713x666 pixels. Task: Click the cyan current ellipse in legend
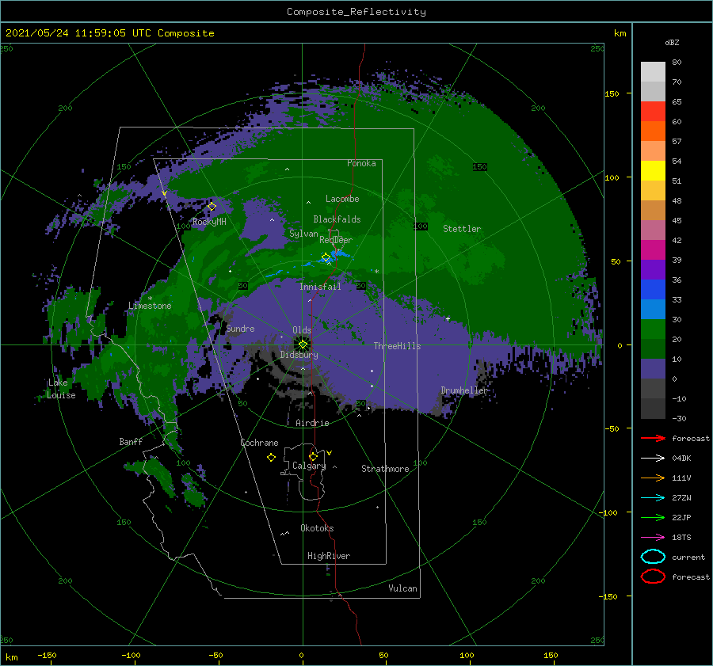point(653,557)
